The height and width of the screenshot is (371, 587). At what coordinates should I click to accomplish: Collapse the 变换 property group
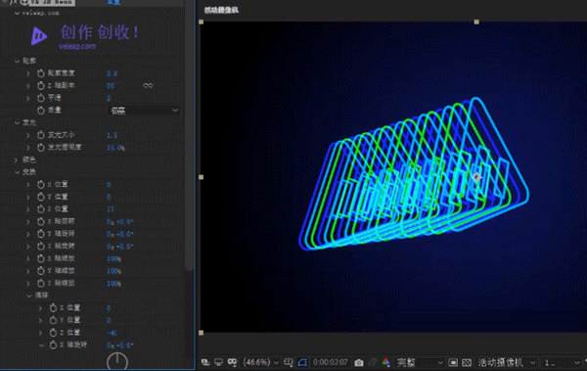tap(17, 172)
